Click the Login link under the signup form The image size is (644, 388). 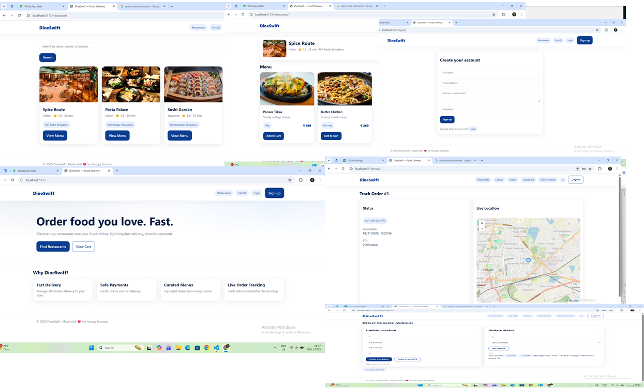[473, 129]
